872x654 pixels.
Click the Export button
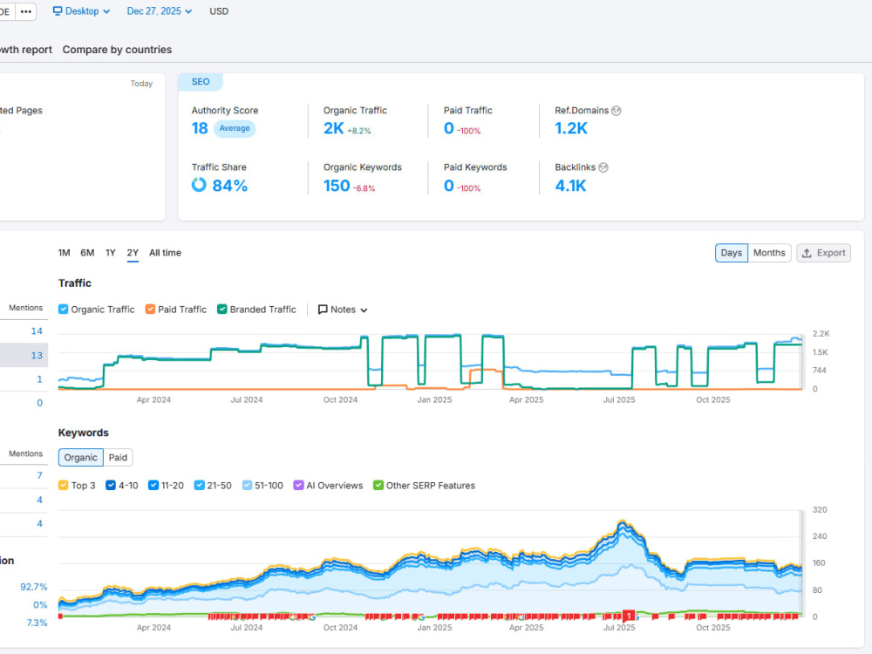(823, 253)
